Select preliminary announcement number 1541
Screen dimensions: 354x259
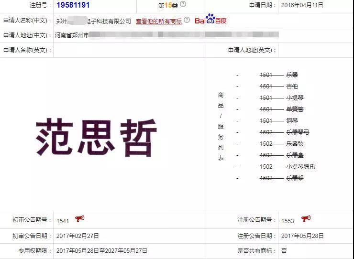pos(63,221)
